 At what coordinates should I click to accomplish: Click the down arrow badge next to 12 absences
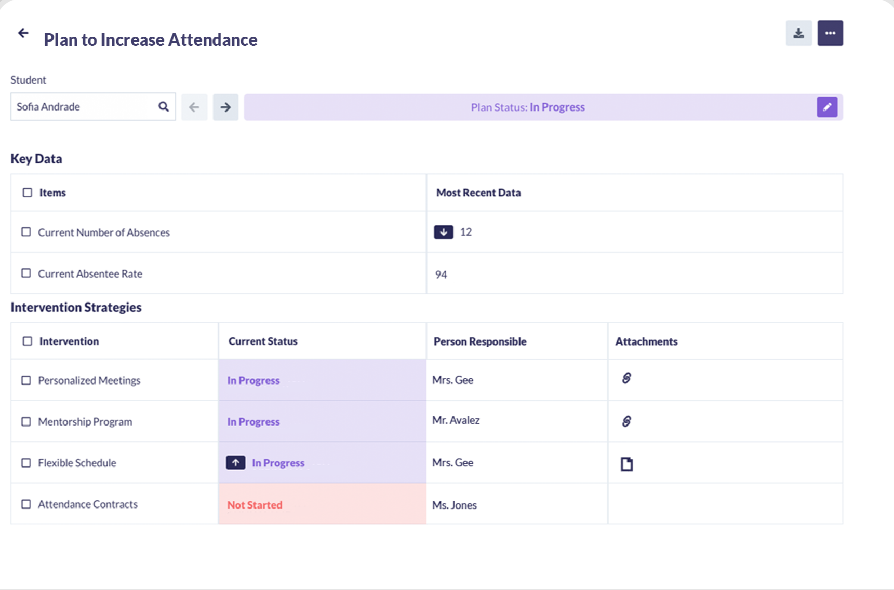443,232
